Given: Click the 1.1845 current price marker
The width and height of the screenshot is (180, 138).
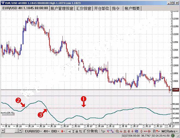Looking at the screenshot, I should coord(176,89).
